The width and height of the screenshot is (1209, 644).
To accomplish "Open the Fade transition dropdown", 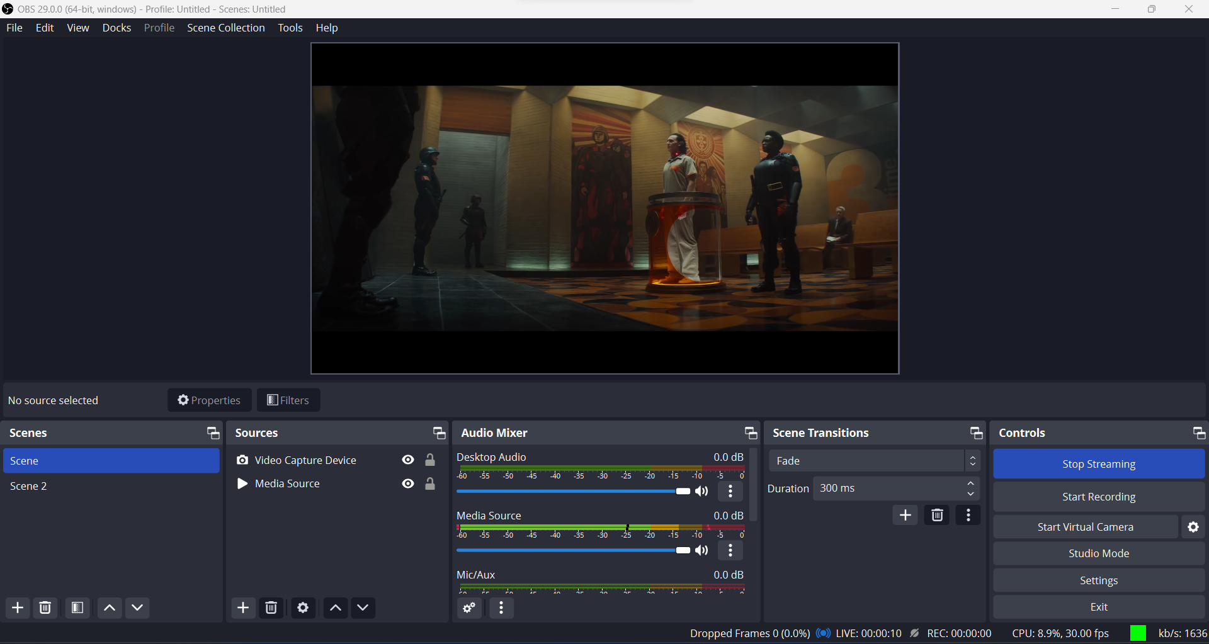I will [875, 461].
